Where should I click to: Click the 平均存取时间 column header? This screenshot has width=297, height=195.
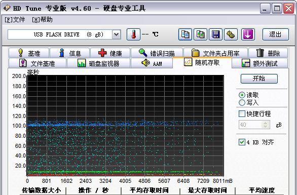(x=149, y=190)
